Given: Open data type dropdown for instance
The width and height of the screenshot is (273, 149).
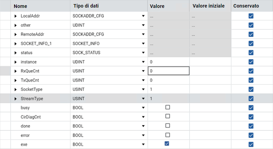Looking at the screenshot, I should pyautogui.click(x=143, y=62).
